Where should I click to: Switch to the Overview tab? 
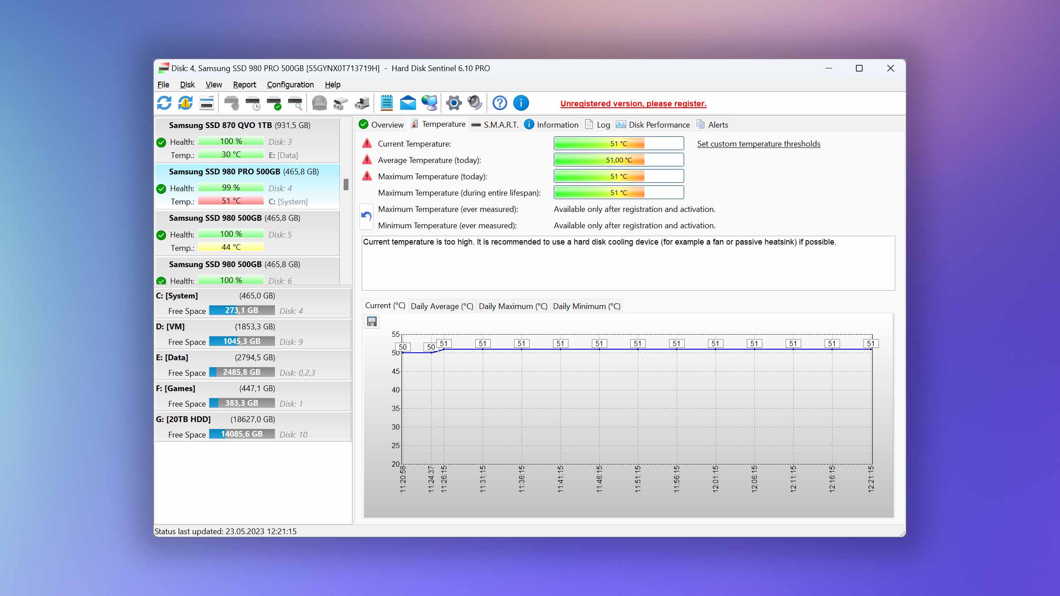click(382, 124)
